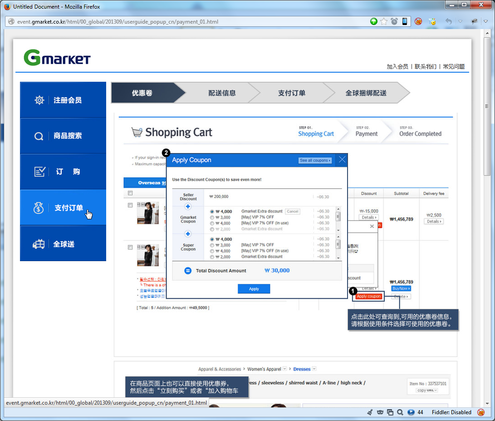
Task: Switch to the 优惠卷 tab
Action: pyautogui.click(x=142, y=93)
